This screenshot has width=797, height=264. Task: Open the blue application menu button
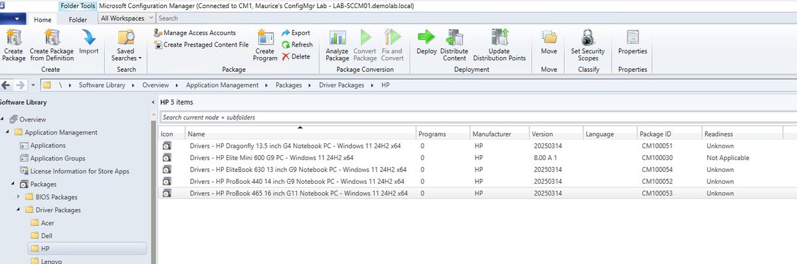(x=13, y=19)
